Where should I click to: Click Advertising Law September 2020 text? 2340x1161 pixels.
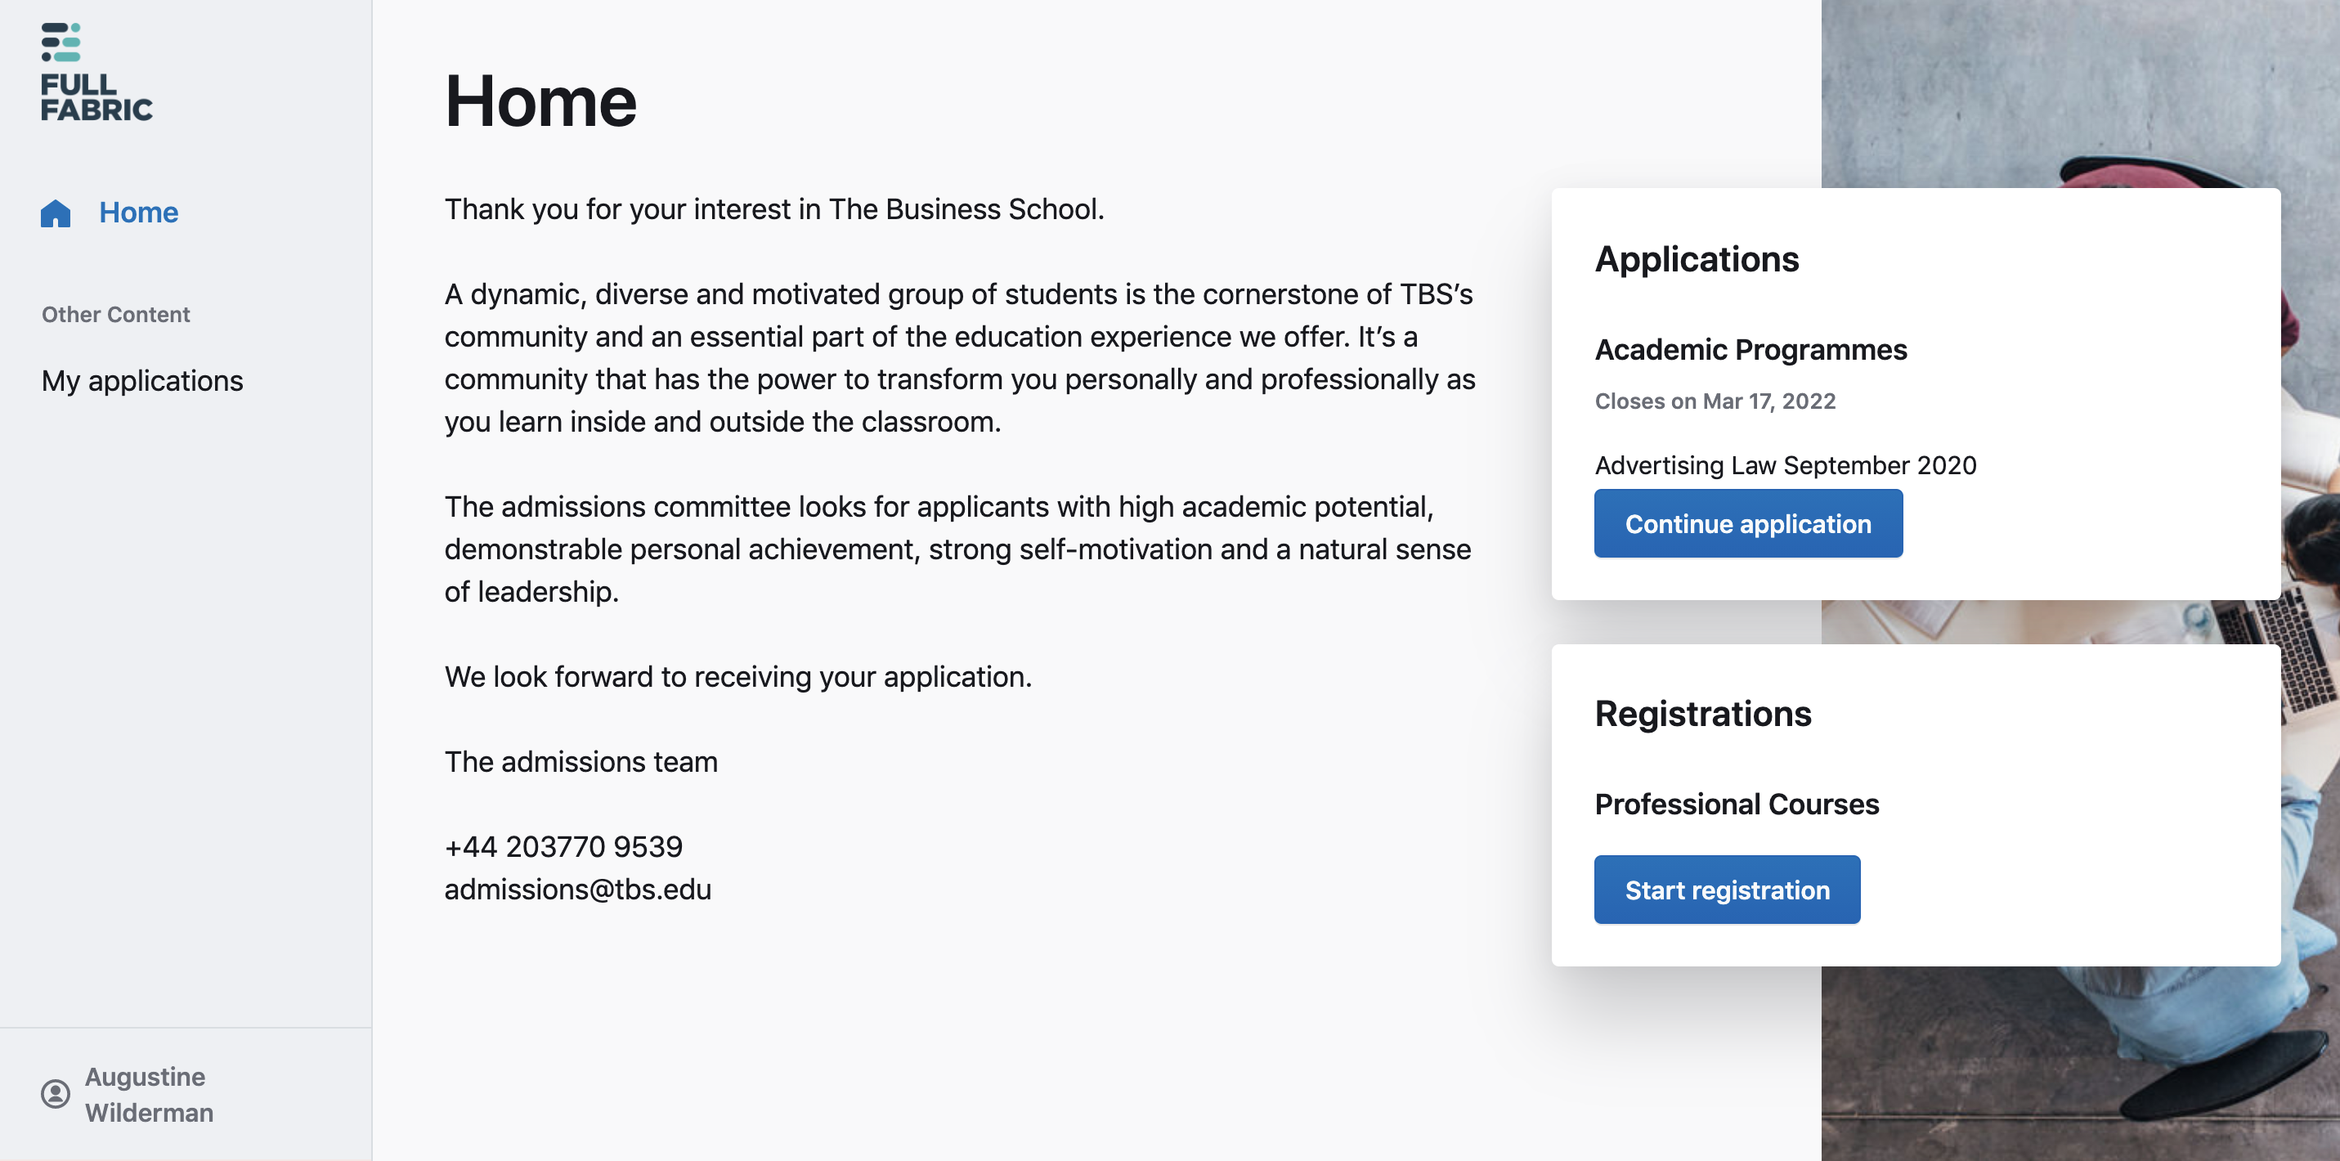click(1785, 465)
